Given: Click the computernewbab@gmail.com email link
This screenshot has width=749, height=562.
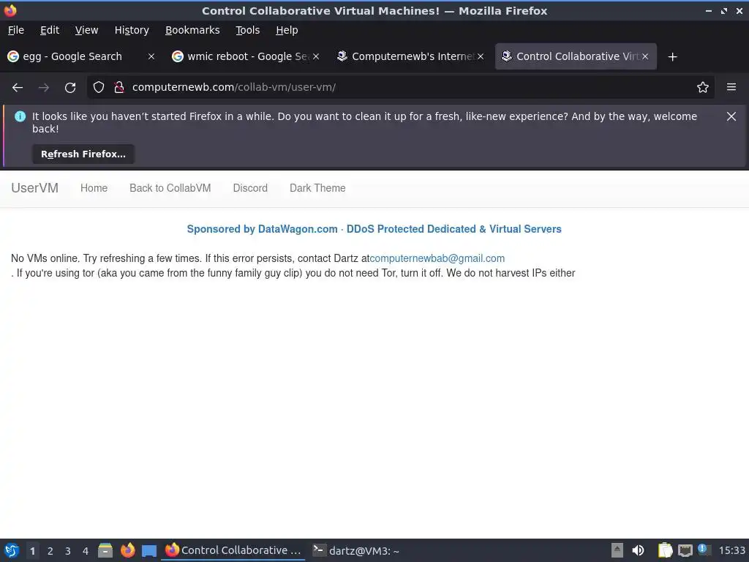Looking at the screenshot, I should click(437, 258).
